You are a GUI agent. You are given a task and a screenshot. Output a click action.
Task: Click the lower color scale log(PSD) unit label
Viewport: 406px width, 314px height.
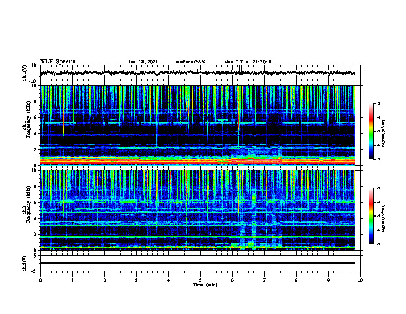point(384,219)
